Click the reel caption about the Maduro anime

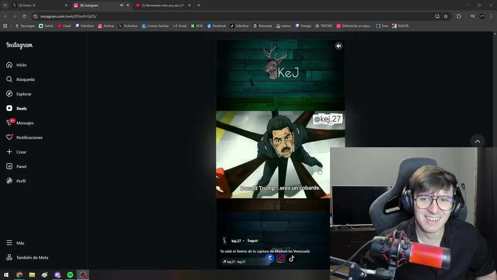coord(265,251)
